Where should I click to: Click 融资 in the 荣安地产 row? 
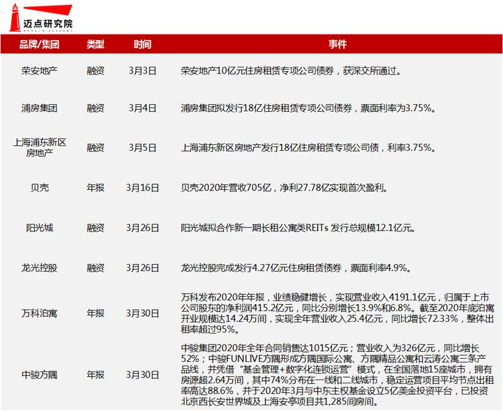96,70
